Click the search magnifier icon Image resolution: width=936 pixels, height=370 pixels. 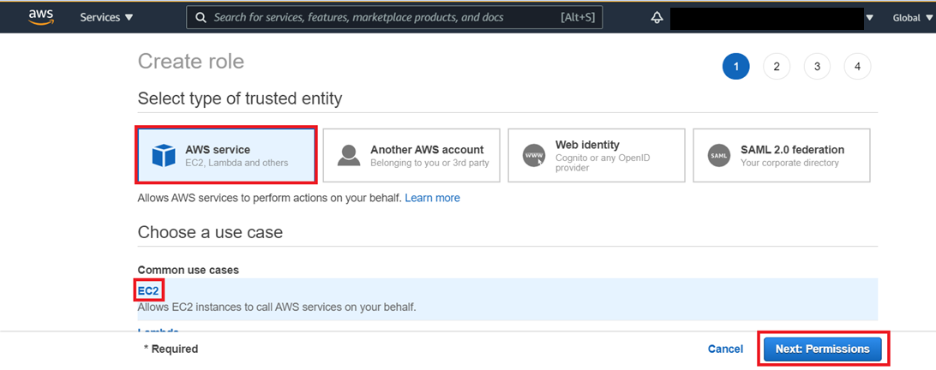(201, 18)
